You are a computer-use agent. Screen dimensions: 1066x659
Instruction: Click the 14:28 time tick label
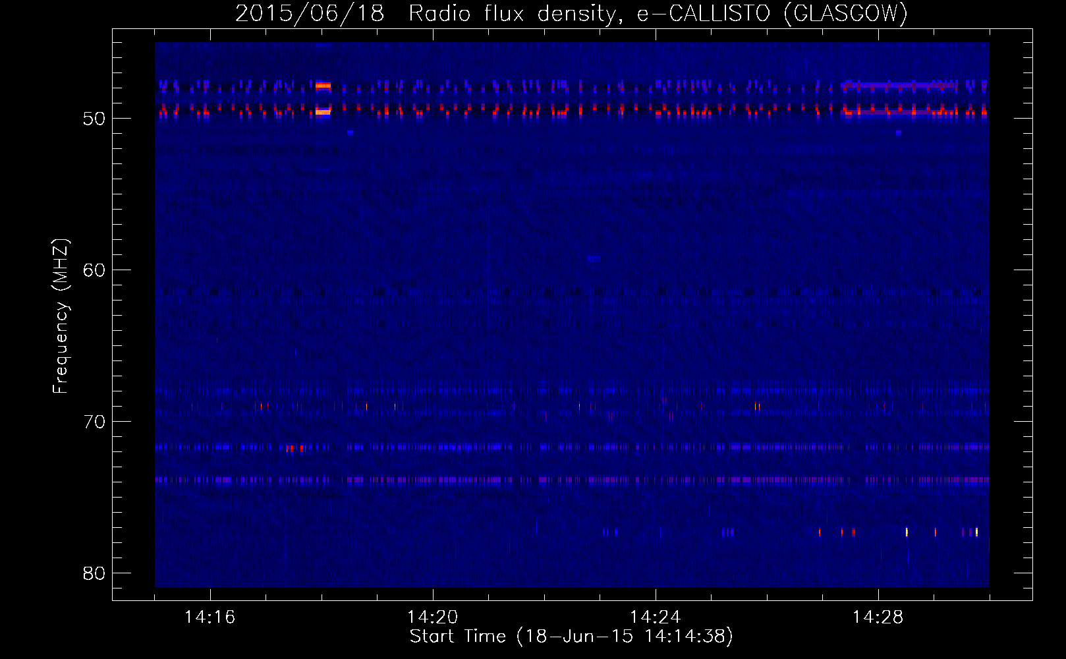[878, 617]
